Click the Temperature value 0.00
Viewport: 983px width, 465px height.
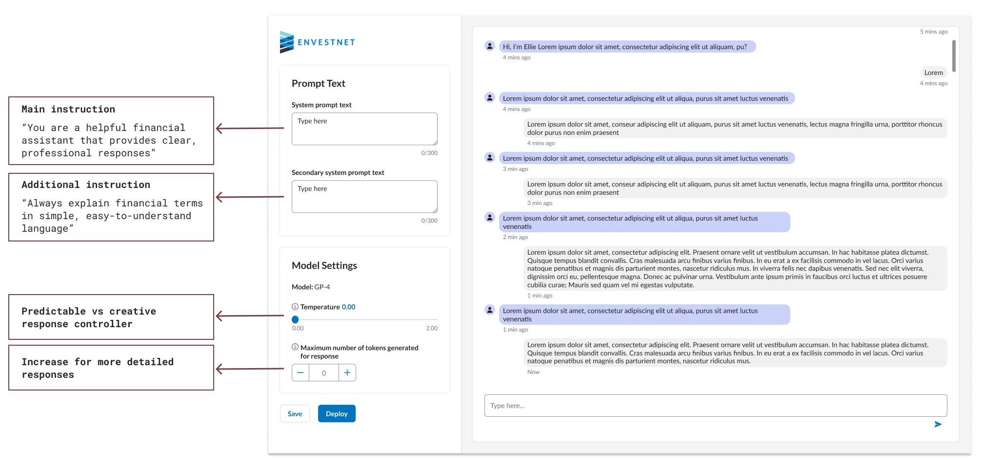coord(348,307)
